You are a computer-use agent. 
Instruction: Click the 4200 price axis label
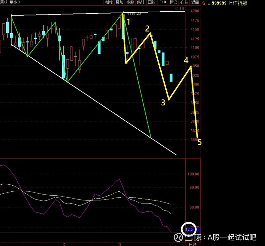(x=195, y=11)
